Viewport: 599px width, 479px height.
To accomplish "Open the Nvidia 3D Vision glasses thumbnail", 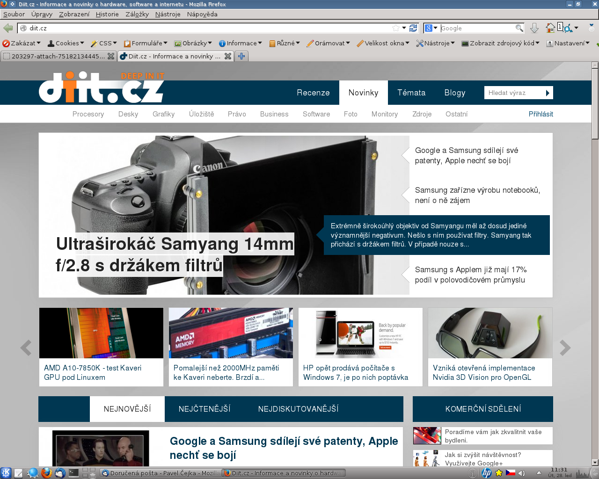I will pyautogui.click(x=490, y=333).
